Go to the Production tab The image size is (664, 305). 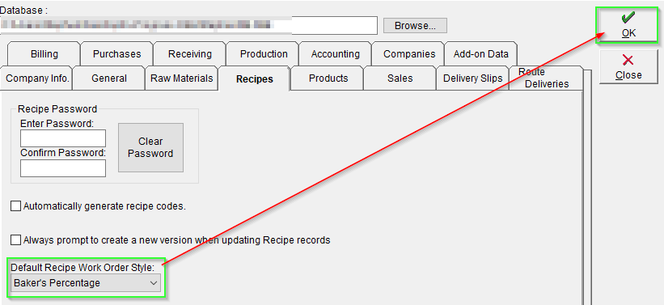[264, 53]
